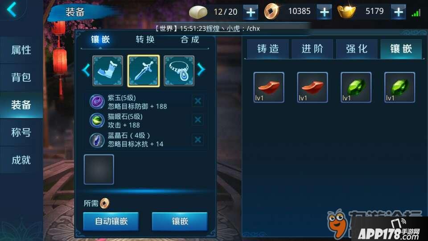The height and width of the screenshot is (241, 428).
Task: Select the necklace equipment slot
Action: coord(179,71)
